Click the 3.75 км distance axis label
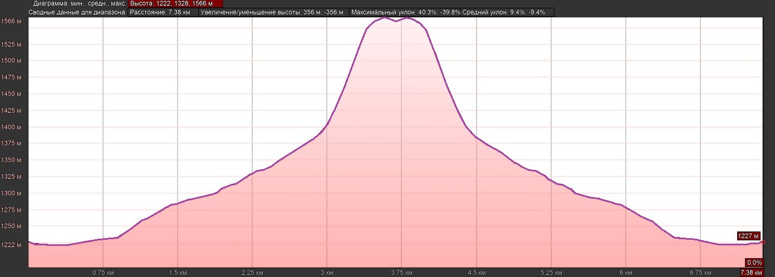775x277 pixels. (401, 273)
